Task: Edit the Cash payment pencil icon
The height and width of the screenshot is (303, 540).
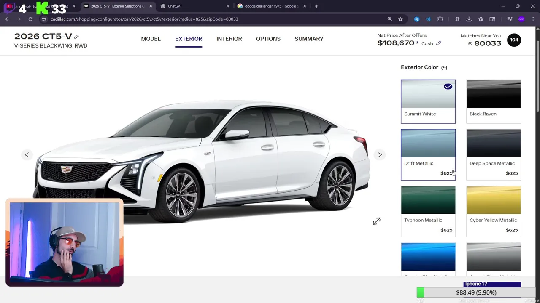Action: coord(439,43)
